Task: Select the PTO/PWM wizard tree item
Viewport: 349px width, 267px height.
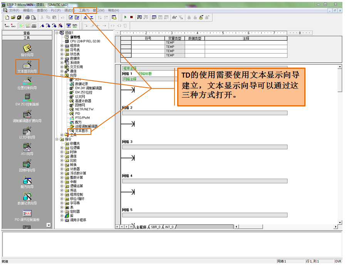Action: coord(82,118)
